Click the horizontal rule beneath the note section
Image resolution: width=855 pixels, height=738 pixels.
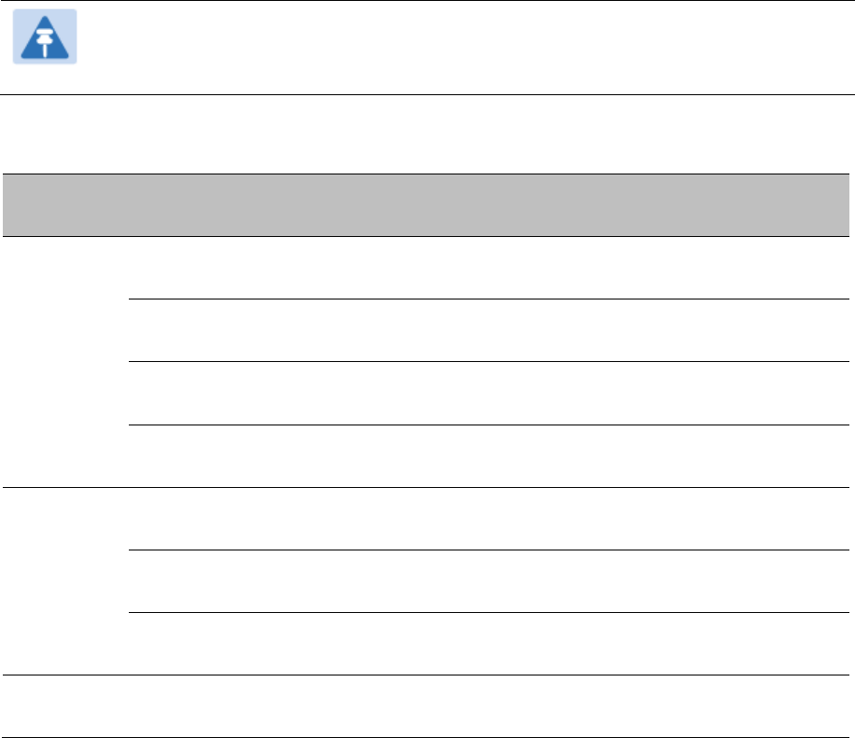[427, 94]
